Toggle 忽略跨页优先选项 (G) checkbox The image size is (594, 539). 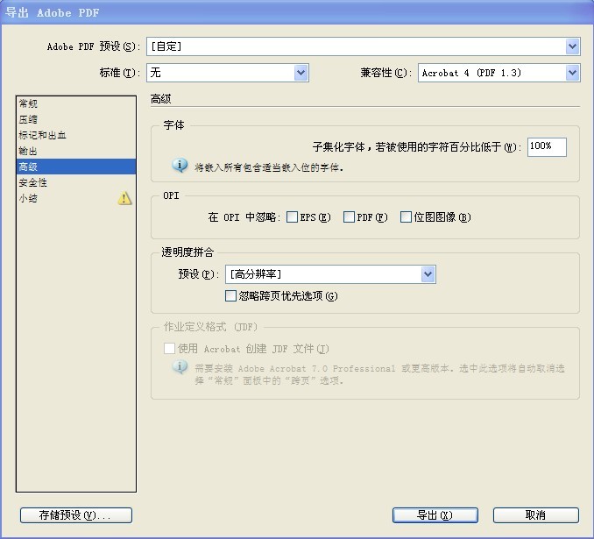pos(230,295)
